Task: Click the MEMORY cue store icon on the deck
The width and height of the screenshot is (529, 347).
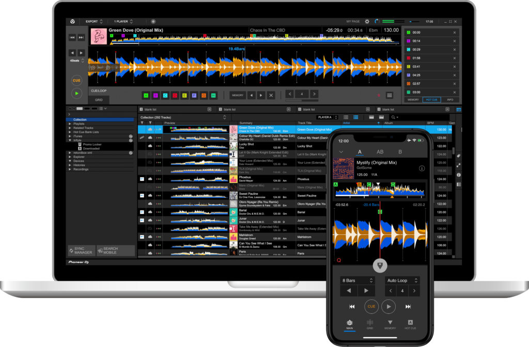Action: [x=237, y=95]
